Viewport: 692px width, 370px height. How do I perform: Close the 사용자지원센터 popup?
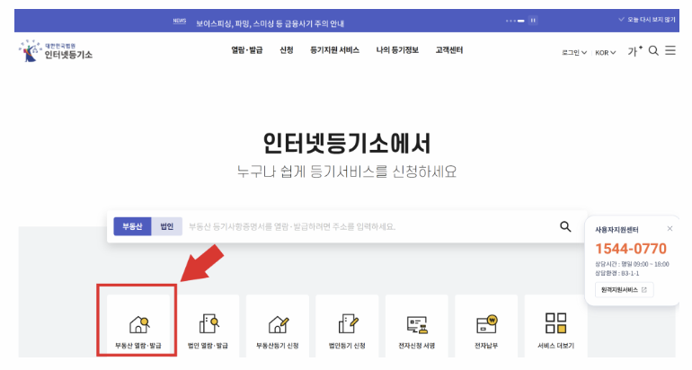pos(670,228)
